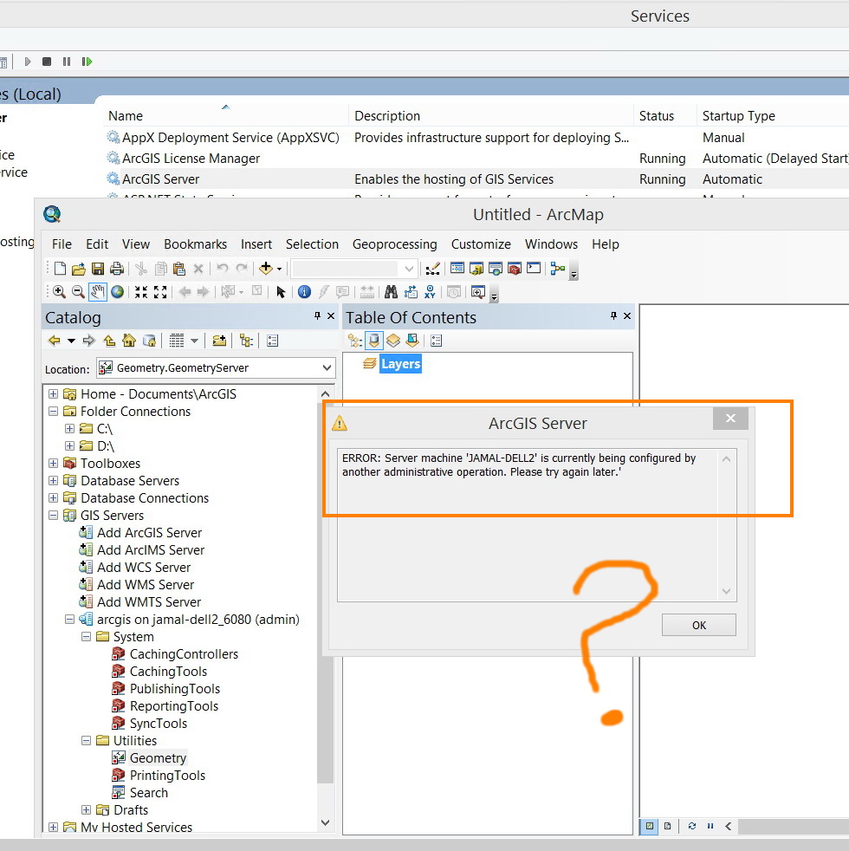Open the Windows menu
This screenshot has width=849, height=851.
(x=551, y=244)
